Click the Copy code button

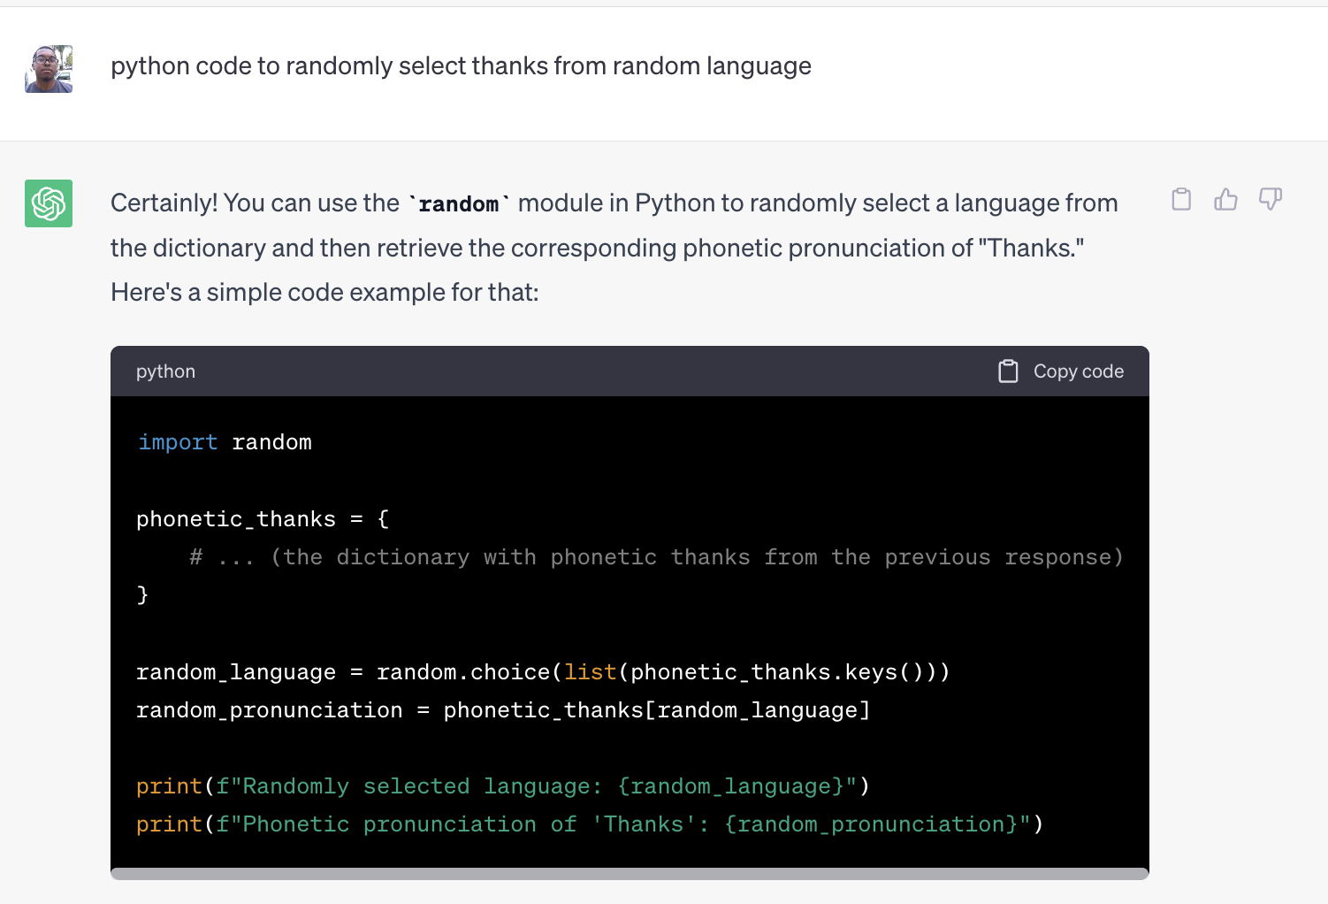(1061, 372)
